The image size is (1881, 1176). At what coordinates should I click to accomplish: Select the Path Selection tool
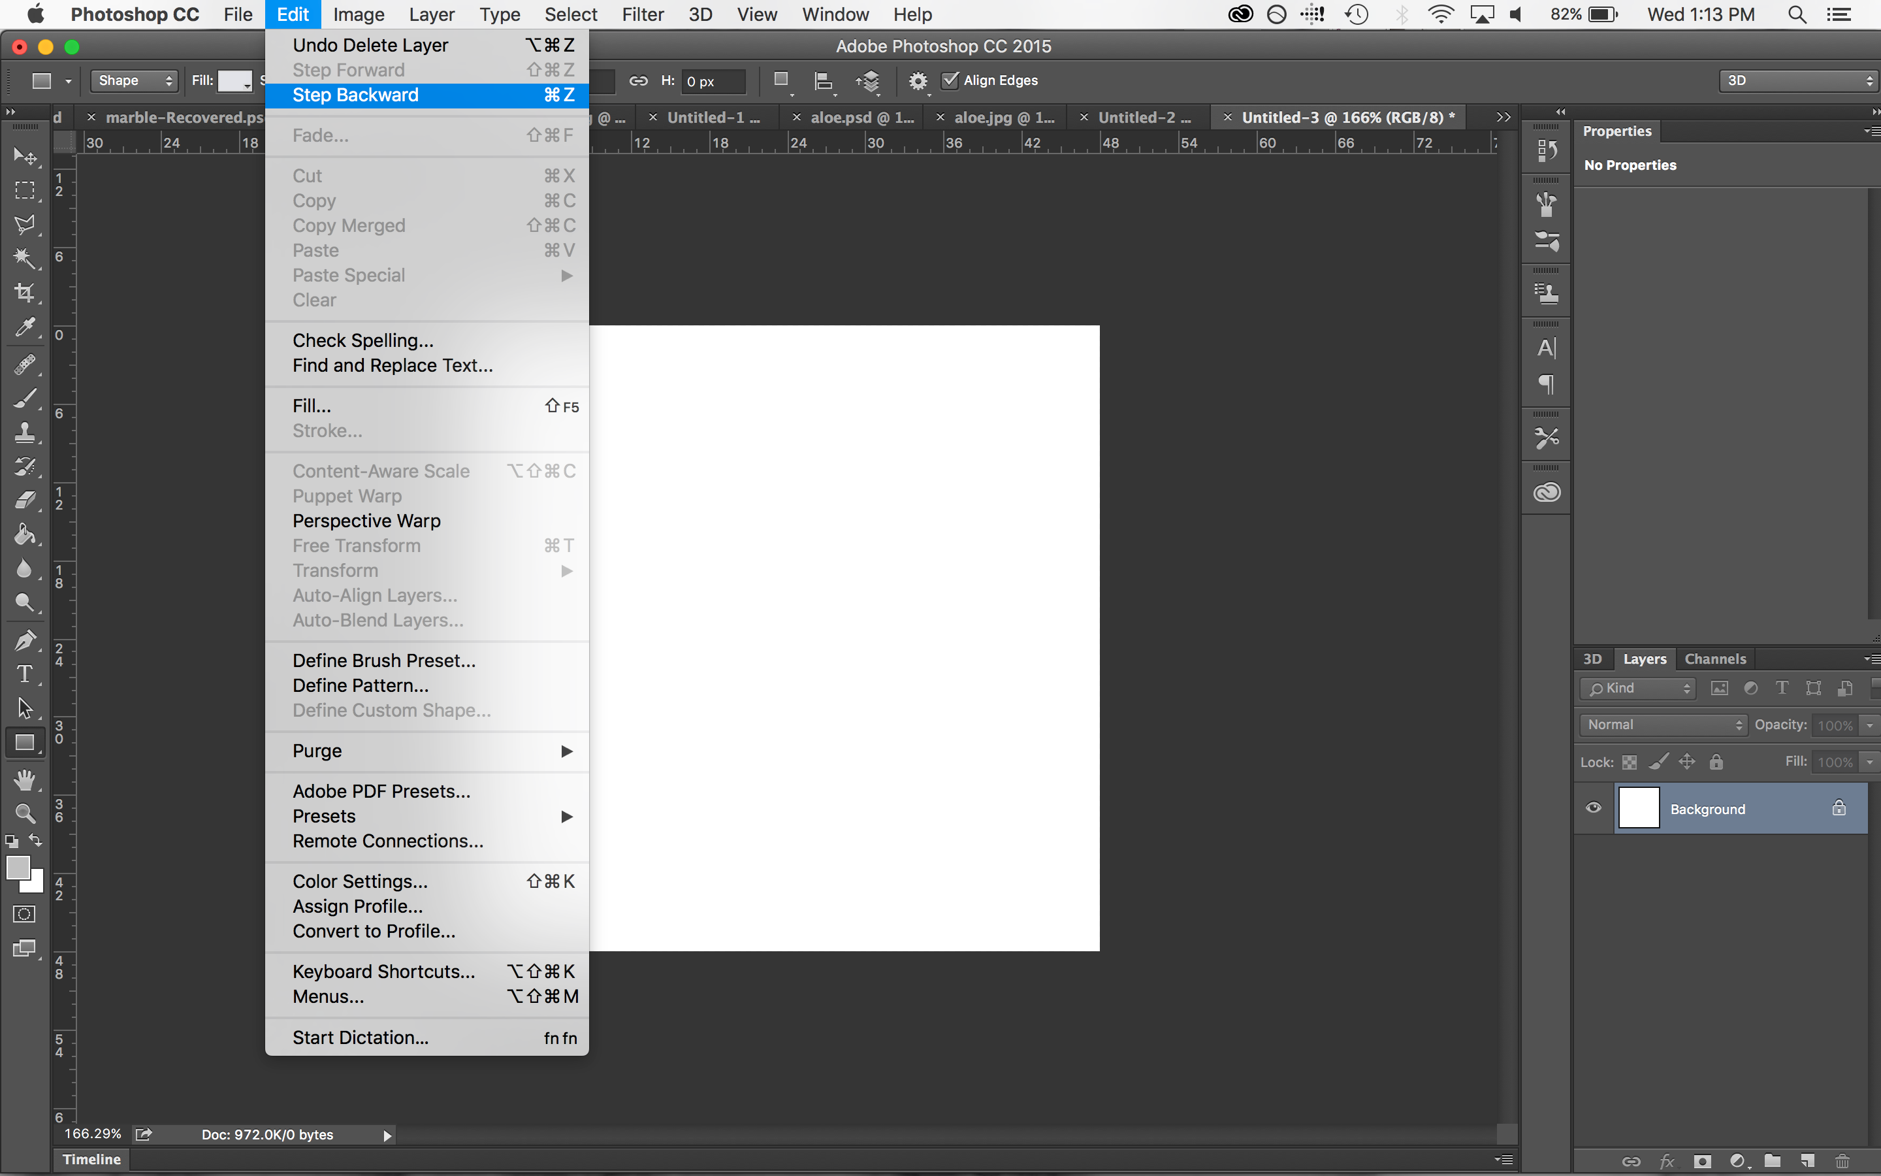tap(25, 709)
